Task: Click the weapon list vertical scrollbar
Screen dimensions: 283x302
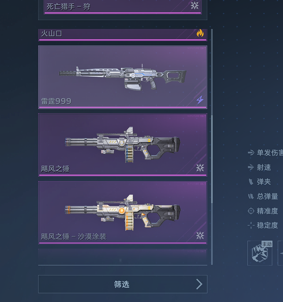Action: click(212, 147)
